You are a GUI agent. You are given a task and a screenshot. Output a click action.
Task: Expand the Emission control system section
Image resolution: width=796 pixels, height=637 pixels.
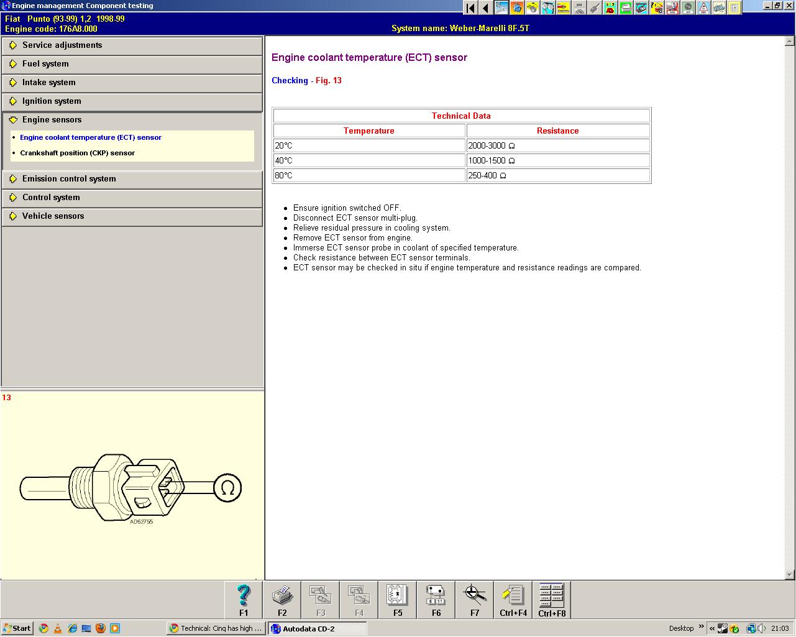click(x=132, y=179)
